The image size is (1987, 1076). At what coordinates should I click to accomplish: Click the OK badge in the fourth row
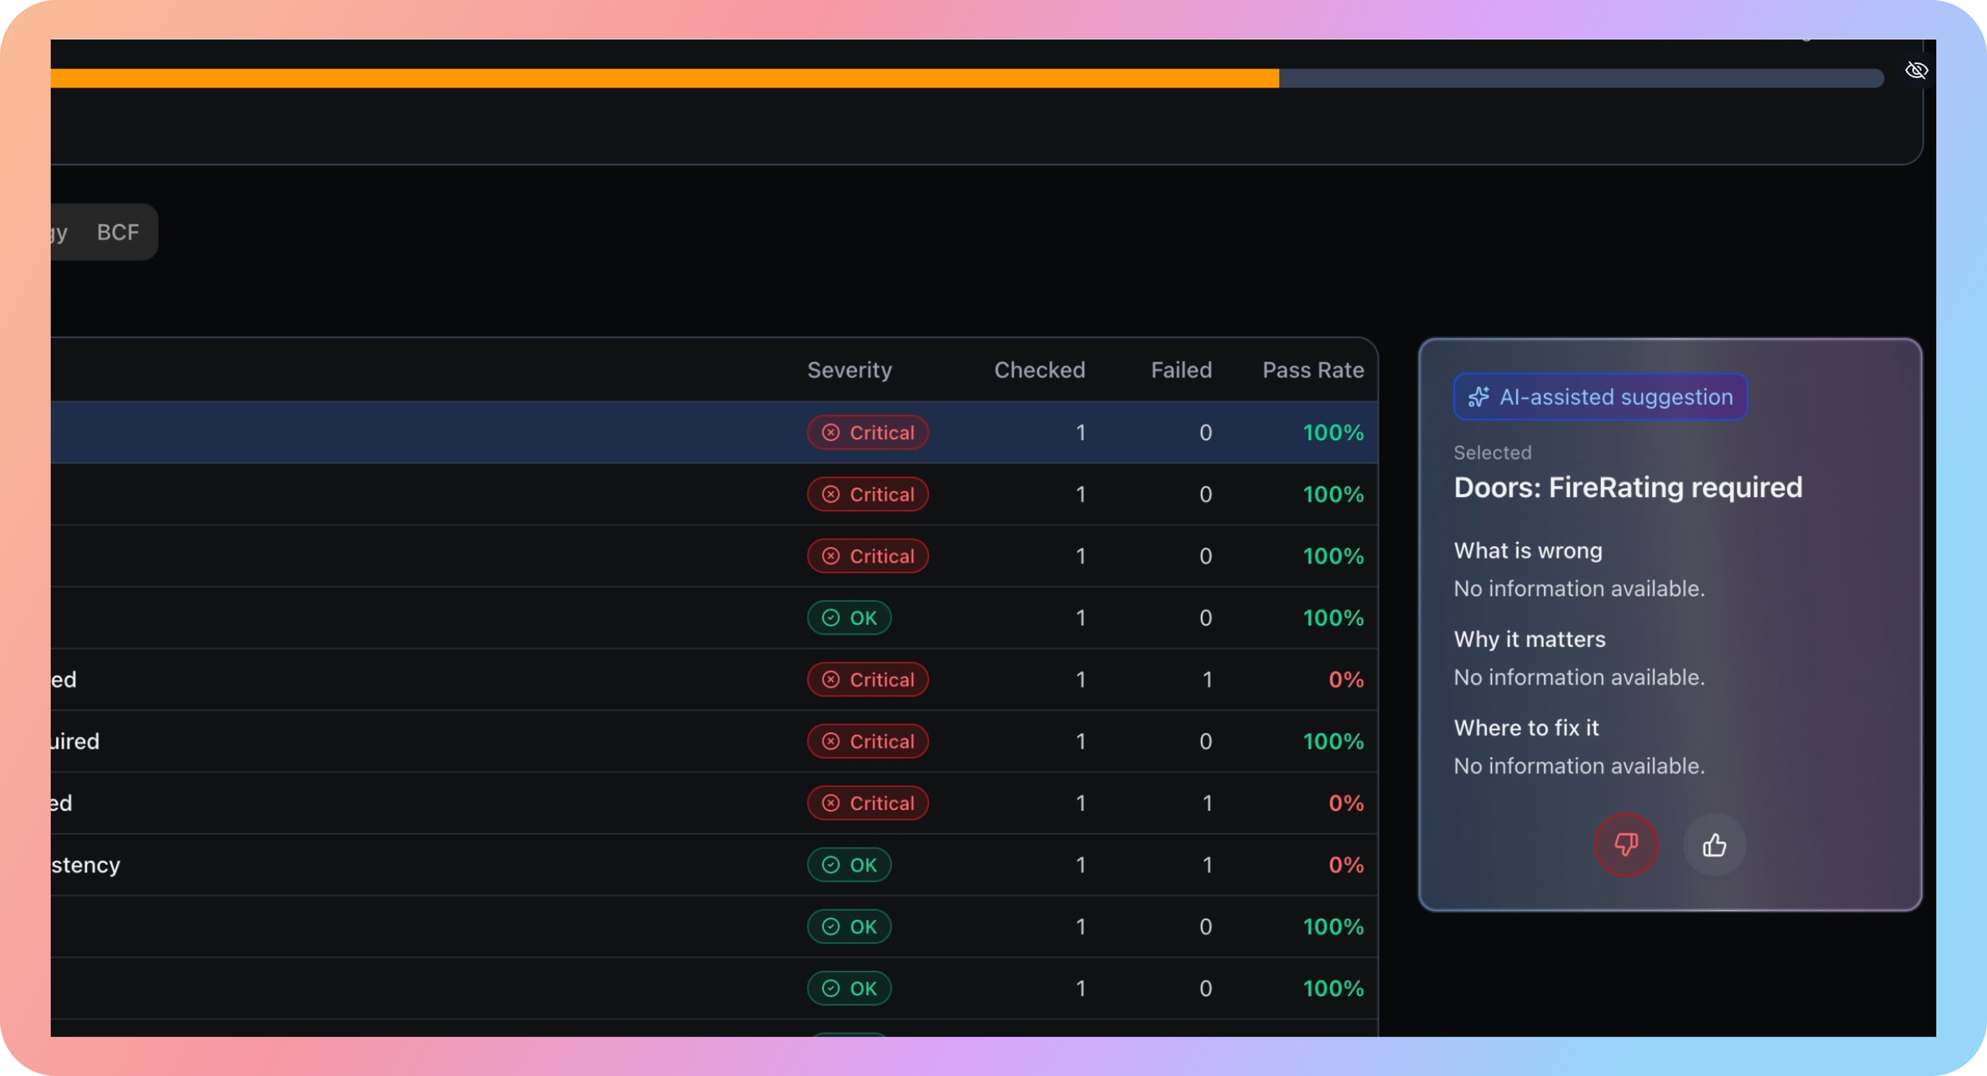[x=849, y=618]
